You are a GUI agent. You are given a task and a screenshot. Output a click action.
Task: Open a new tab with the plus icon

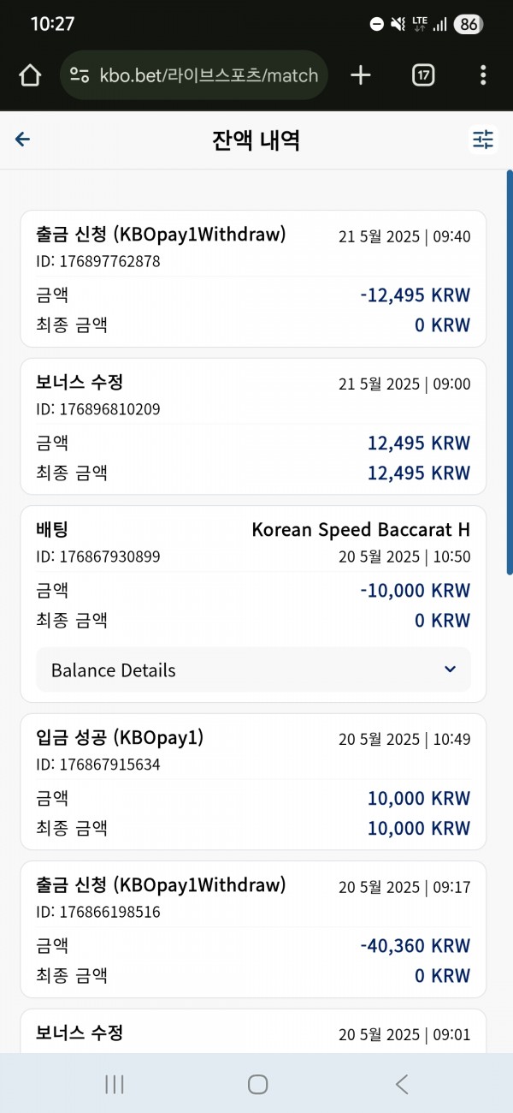pos(361,75)
